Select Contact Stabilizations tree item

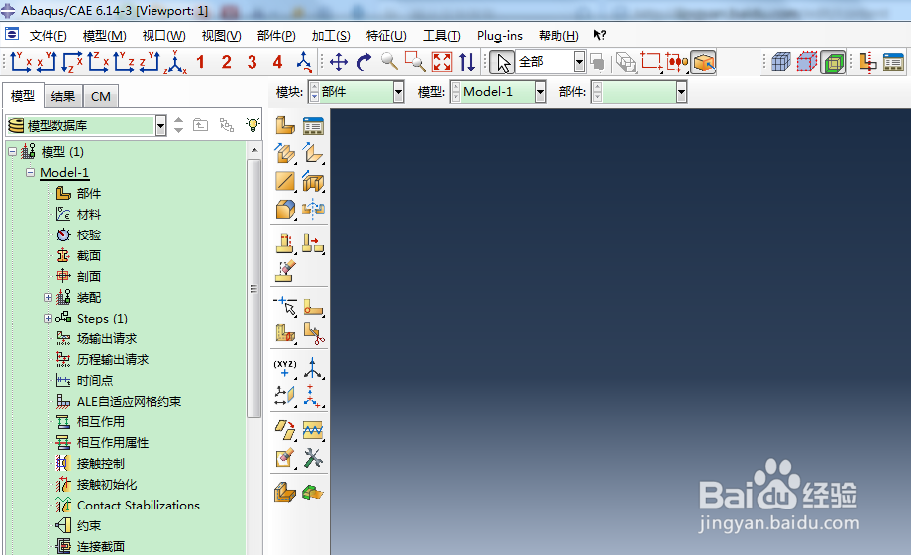coord(139,506)
